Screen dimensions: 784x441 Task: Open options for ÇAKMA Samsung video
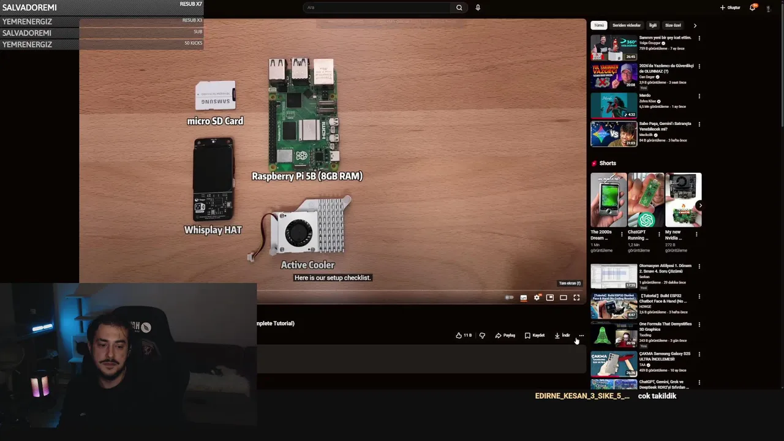[x=699, y=355]
